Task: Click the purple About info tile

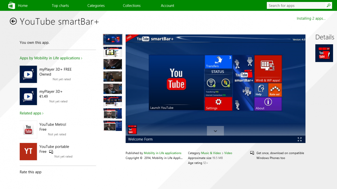Action: click(268, 104)
